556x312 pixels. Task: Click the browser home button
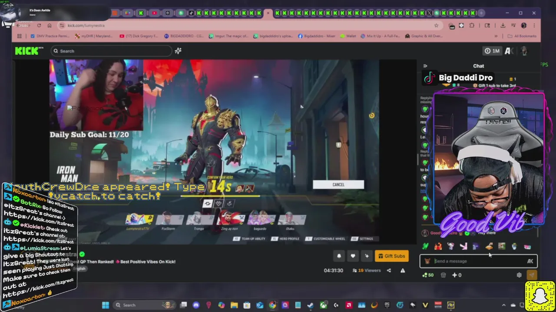pos(50,26)
